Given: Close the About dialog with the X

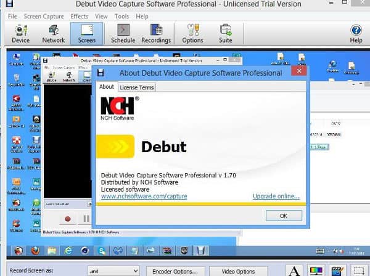Looking at the screenshot, I should (299, 71).
